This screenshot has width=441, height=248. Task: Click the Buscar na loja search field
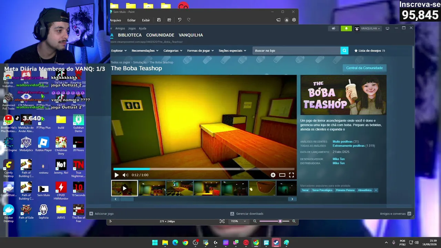tap(297, 51)
